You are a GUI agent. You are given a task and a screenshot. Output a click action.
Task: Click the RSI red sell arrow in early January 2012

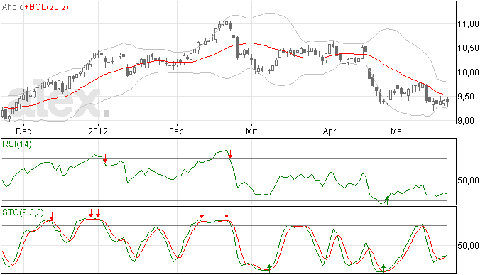(105, 158)
